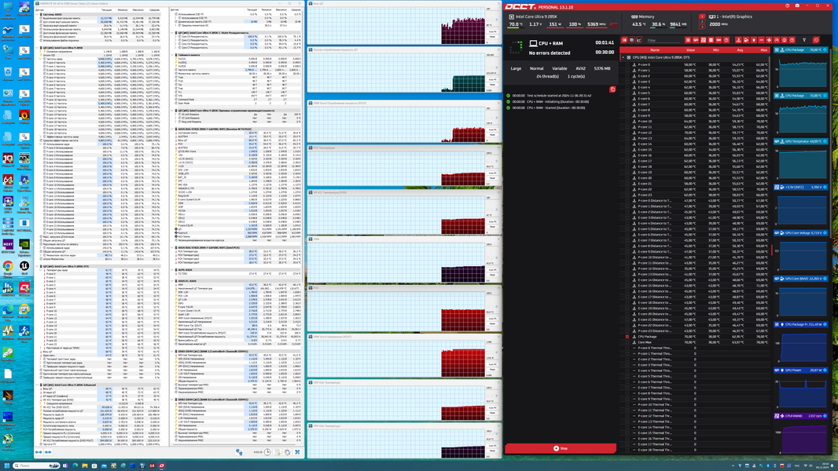The width and height of the screenshot is (838, 471).
Task: Sort OCCT table by Max column header
Action: pos(764,49)
